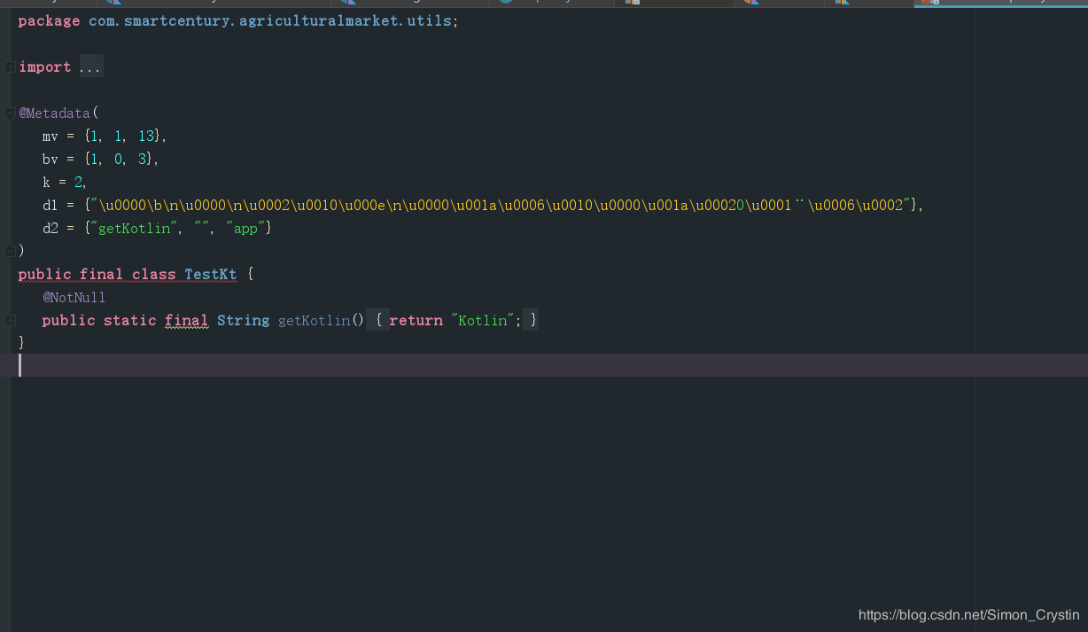Viewport: 1088px width, 632px height.
Task: Click the "Kotlin" return string literal
Action: (x=484, y=321)
